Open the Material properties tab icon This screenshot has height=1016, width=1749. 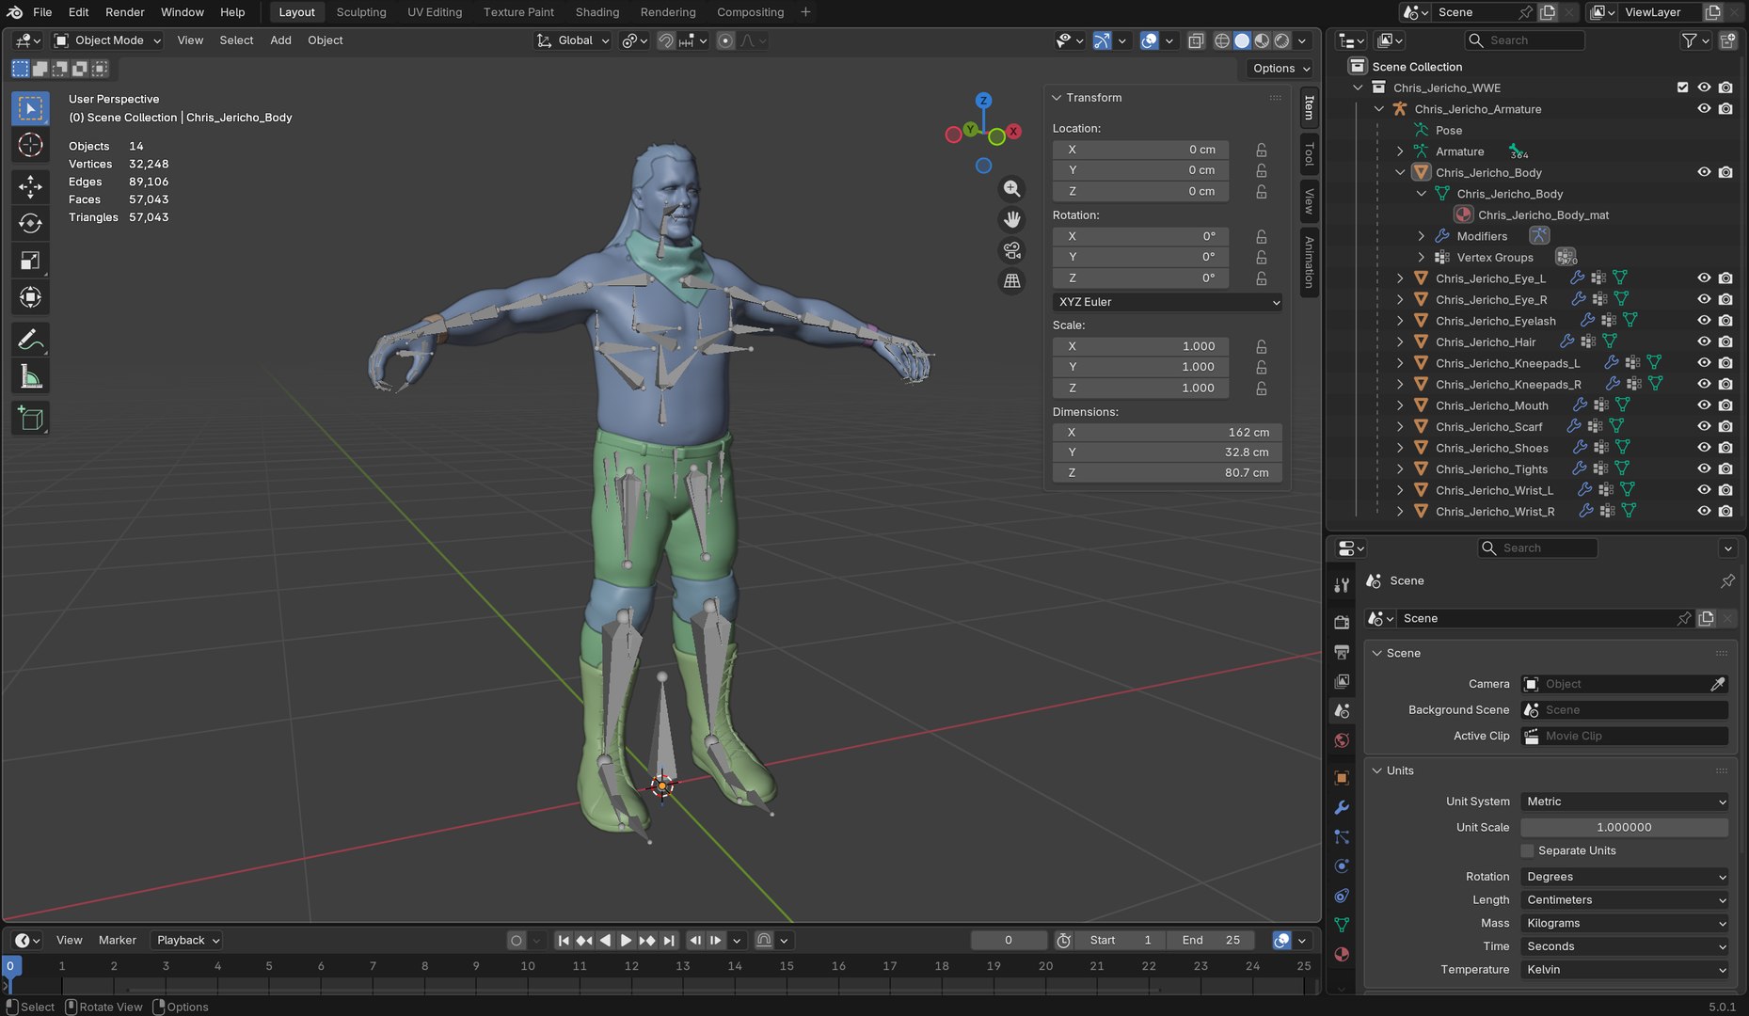click(1342, 954)
